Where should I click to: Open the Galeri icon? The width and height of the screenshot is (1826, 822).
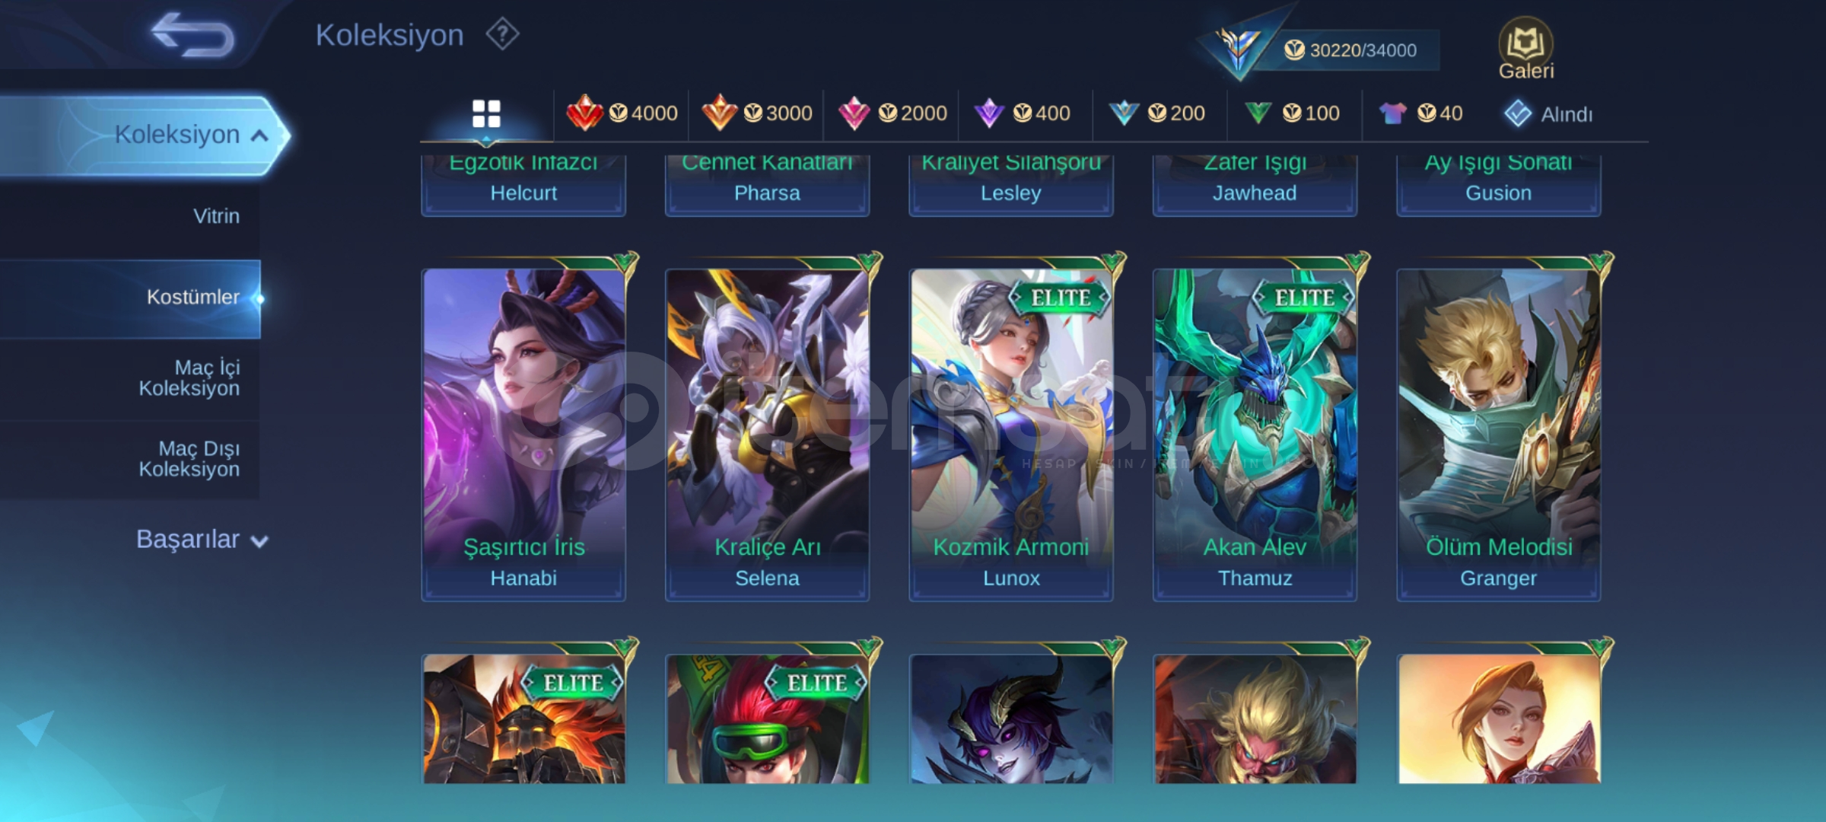click(x=1525, y=49)
